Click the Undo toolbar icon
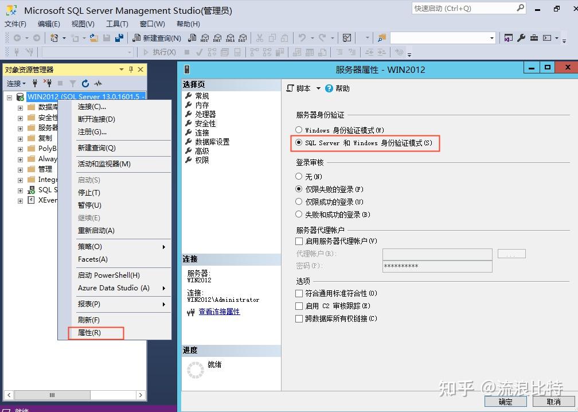The width and height of the screenshot is (578, 412). click(302, 38)
